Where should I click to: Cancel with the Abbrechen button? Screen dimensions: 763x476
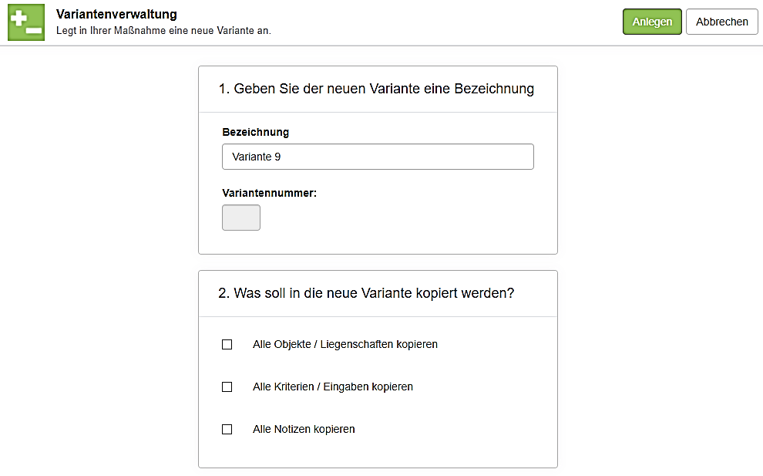pos(721,22)
